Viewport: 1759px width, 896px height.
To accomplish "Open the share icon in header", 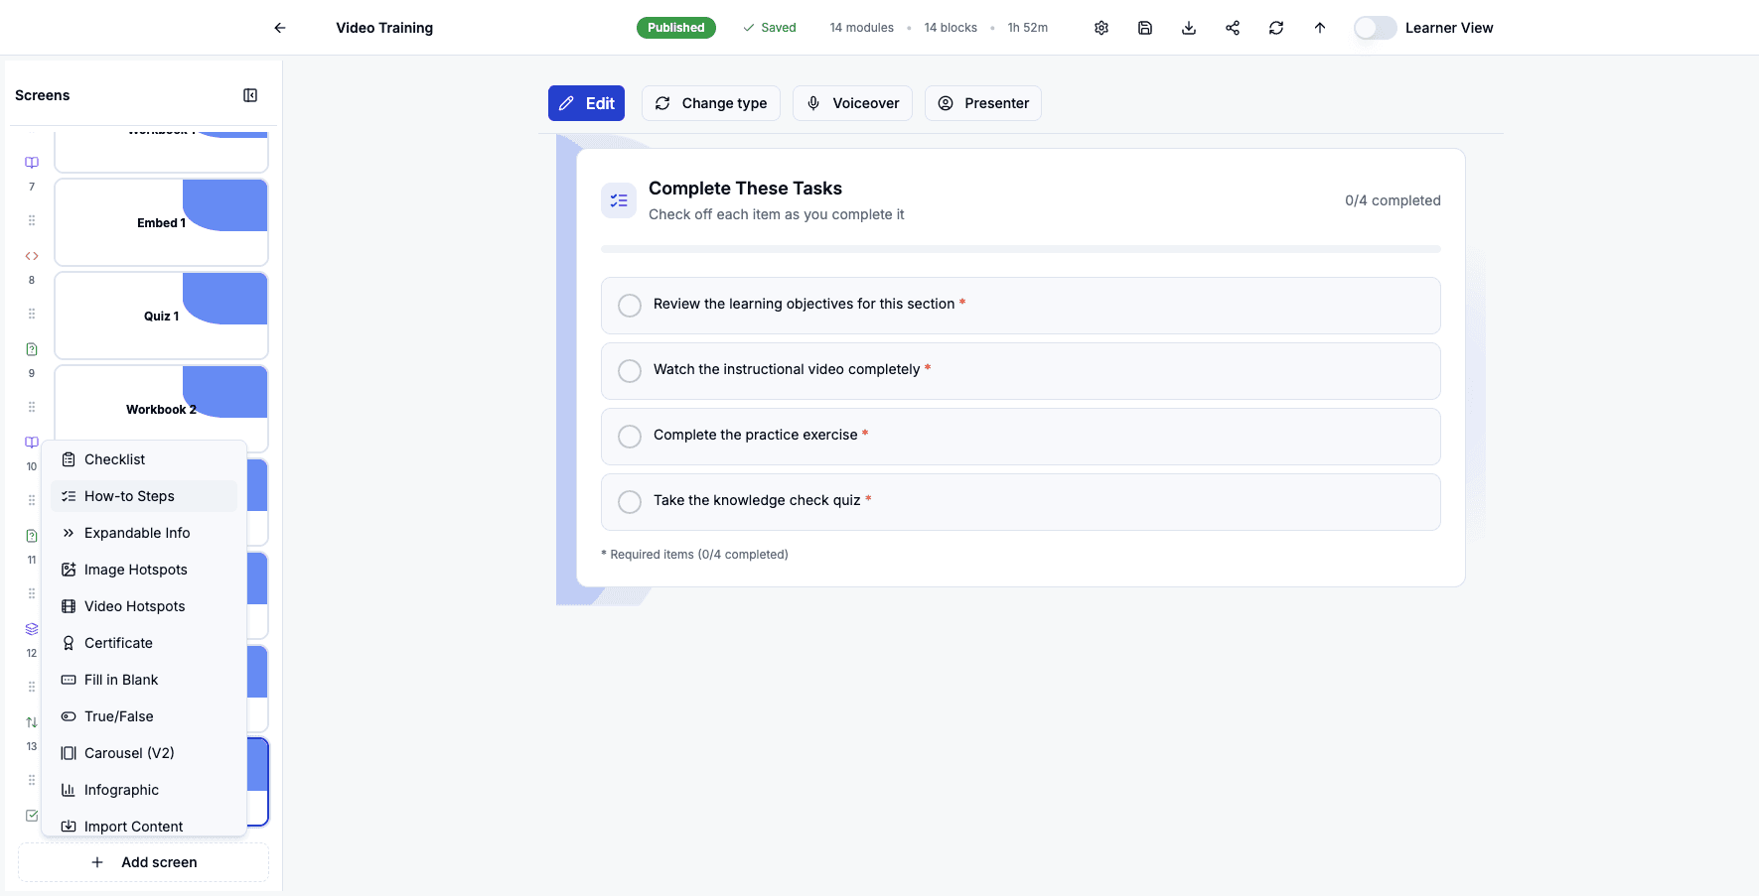I will (x=1233, y=28).
